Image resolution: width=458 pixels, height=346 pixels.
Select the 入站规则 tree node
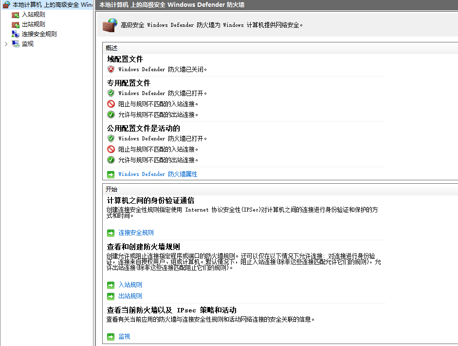point(33,15)
